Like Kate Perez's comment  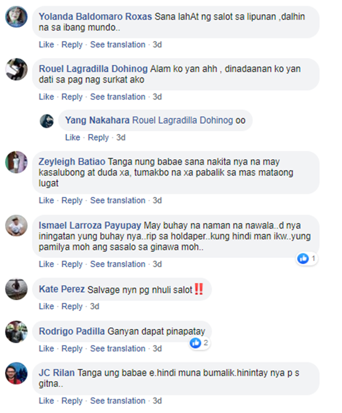coord(47,306)
